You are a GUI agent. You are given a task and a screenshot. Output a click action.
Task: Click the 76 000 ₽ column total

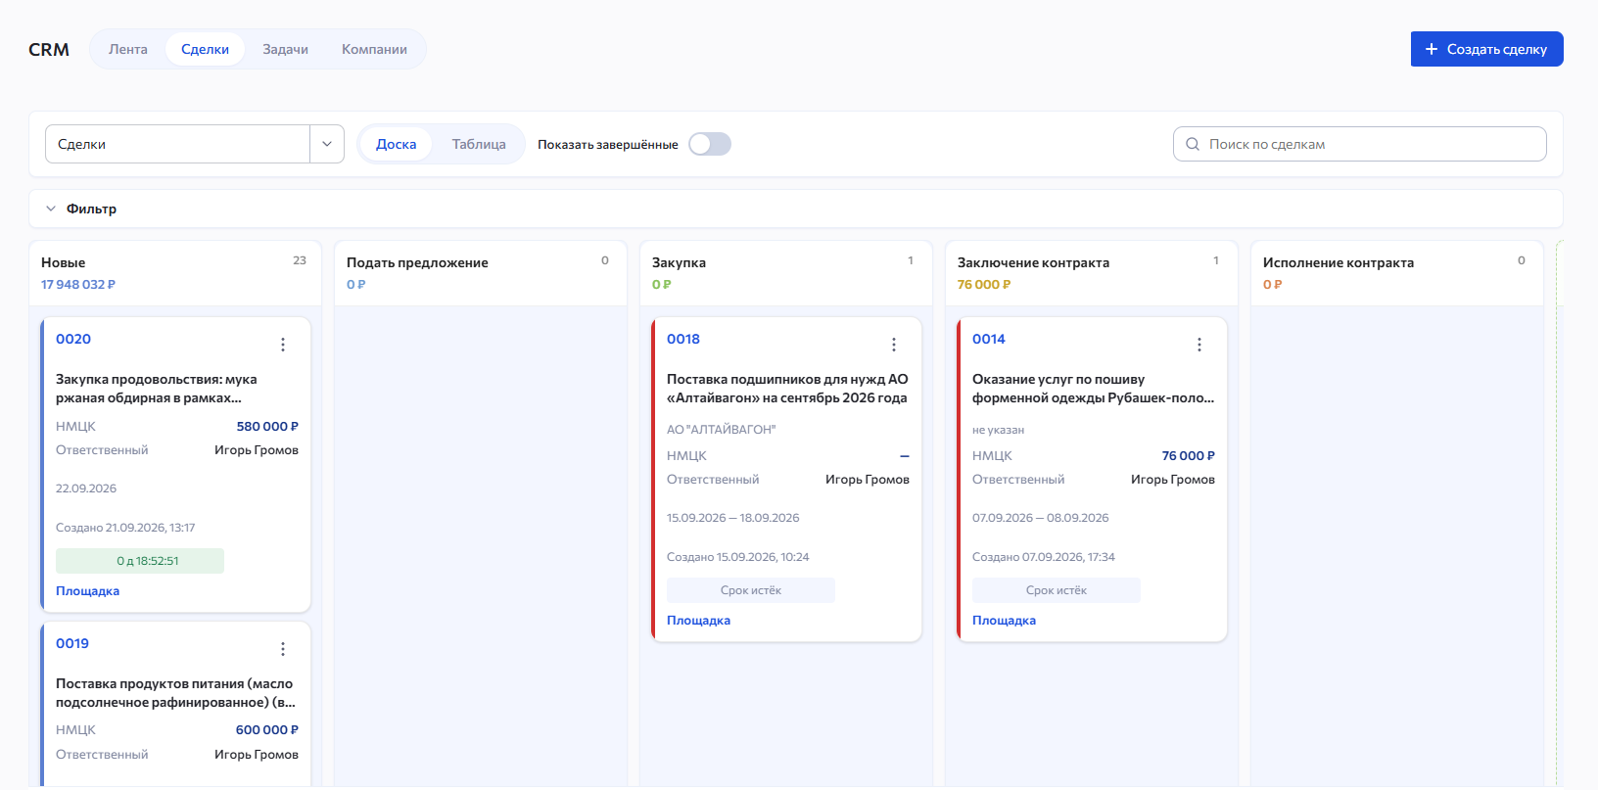pos(984,285)
